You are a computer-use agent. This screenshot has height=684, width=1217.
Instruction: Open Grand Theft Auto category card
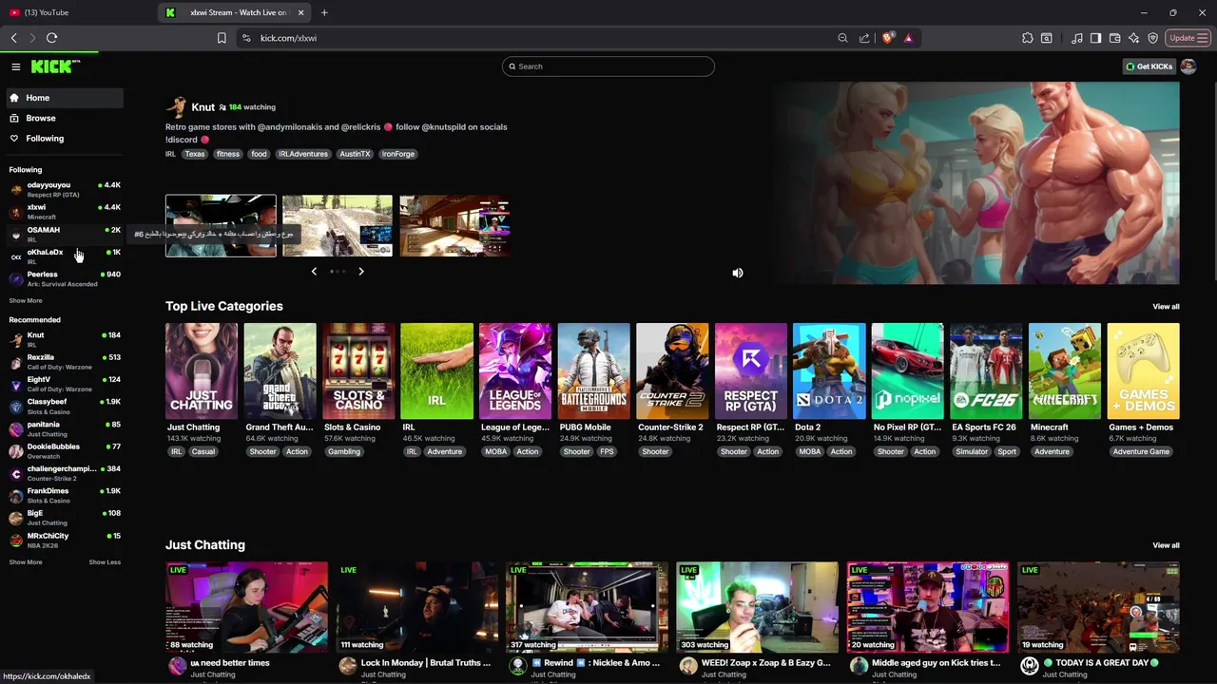(x=280, y=371)
